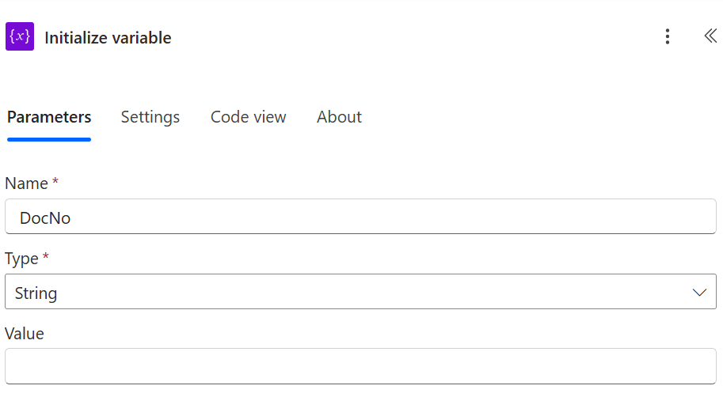Open the About tab
Image resolution: width=723 pixels, height=397 pixels.
(339, 117)
